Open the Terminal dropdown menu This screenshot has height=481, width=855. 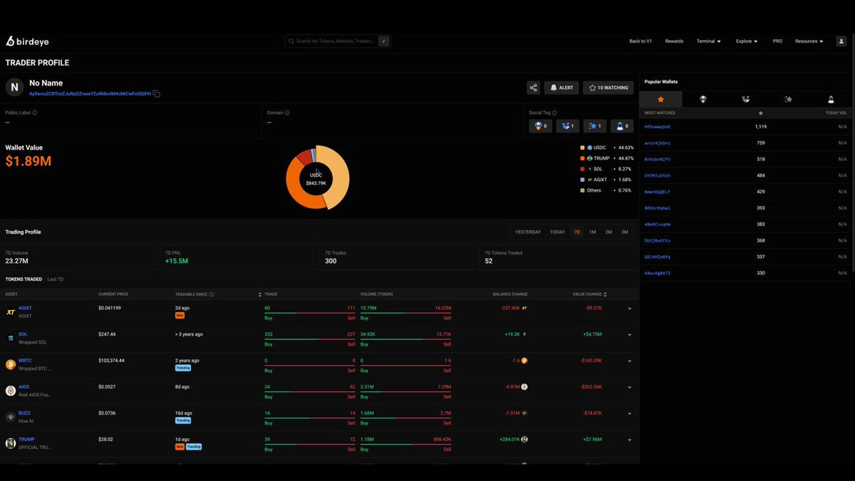pyautogui.click(x=708, y=41)
